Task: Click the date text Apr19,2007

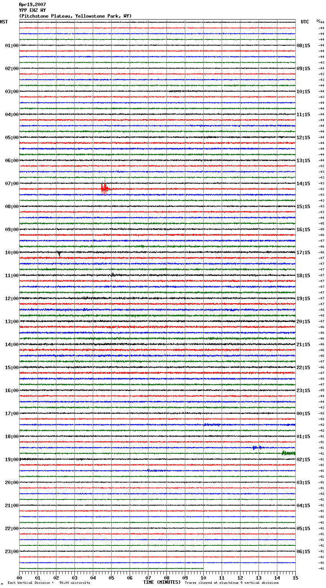Action: point(32,5)
